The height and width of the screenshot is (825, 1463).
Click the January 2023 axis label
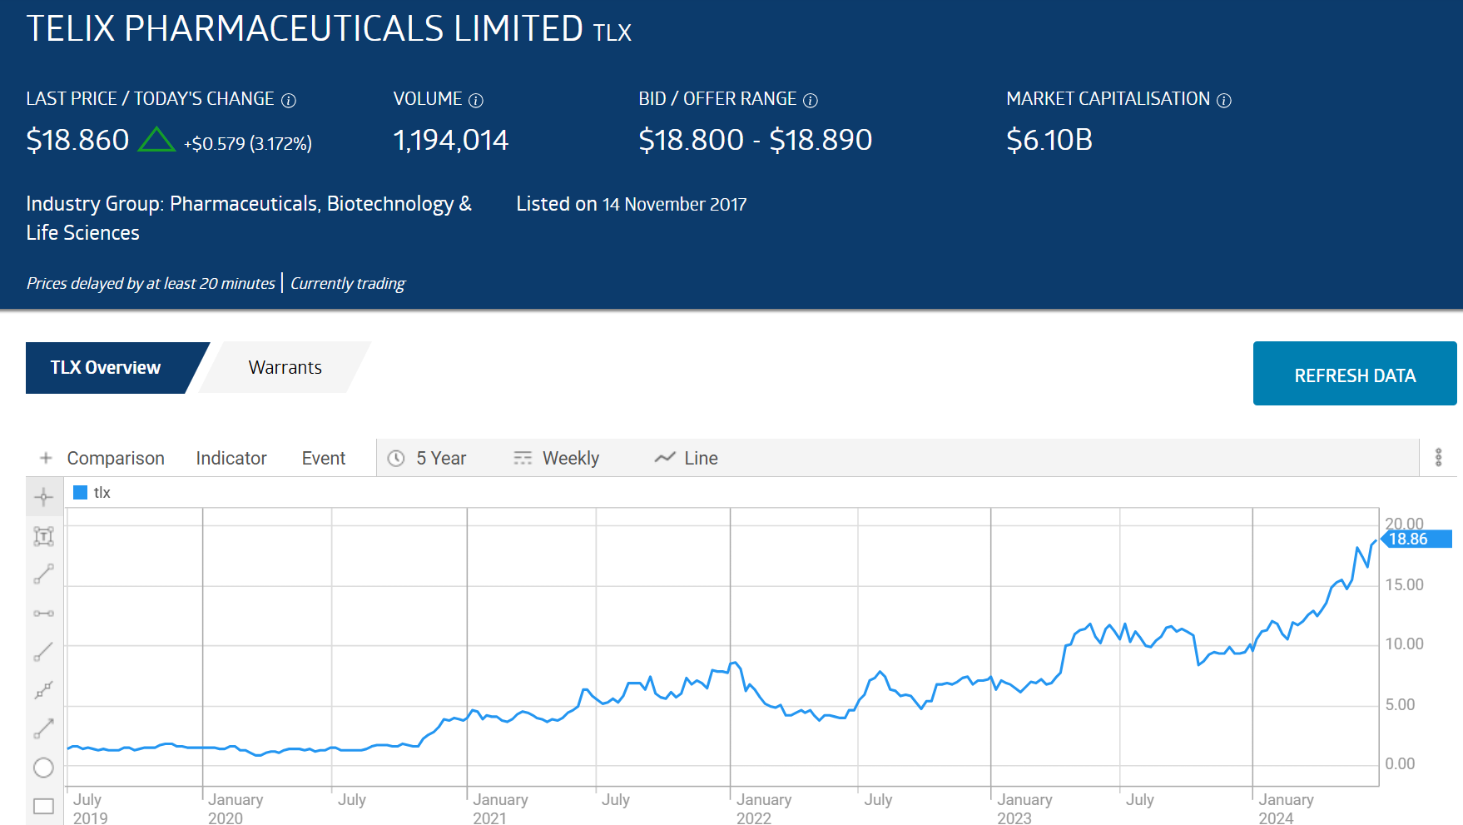[x=1024, y=808]
